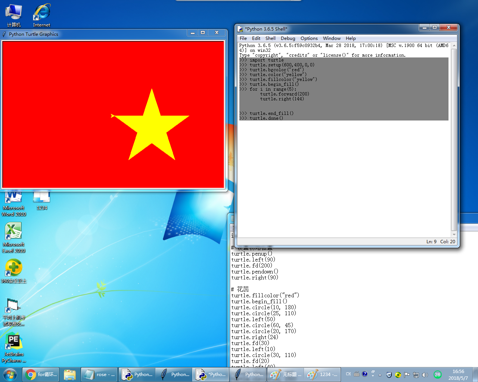This screenshot has height=382, width=478.
Task: Click the 'turtle.done()' shell line
Action: (266, 118)
